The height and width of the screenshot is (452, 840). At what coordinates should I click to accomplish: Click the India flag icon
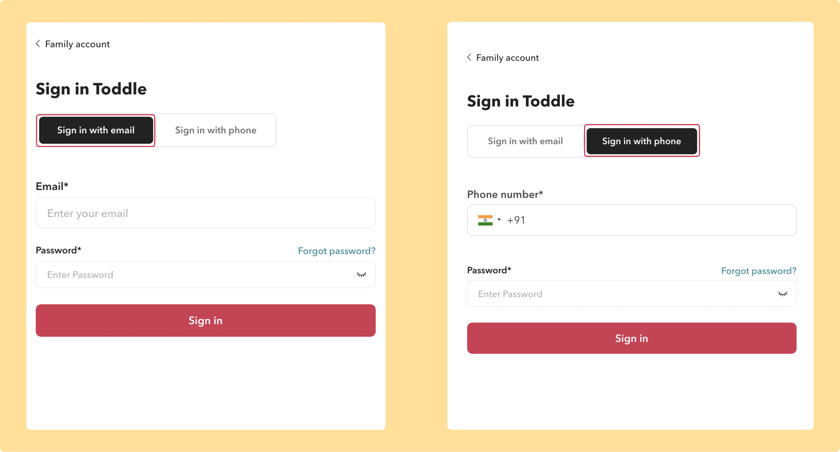point(485,220)
